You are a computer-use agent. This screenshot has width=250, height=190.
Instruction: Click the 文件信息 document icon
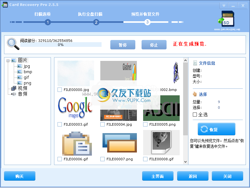pos(195,63)
